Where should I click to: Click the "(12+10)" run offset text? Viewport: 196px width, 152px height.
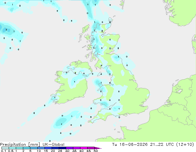(x=185, y=145)
